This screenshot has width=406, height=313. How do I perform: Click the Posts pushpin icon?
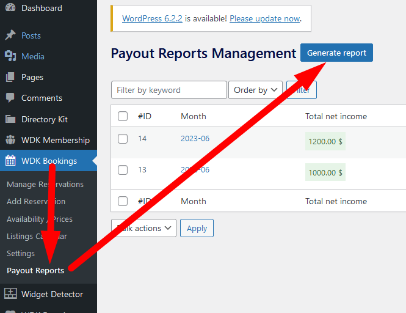(10, 35)
